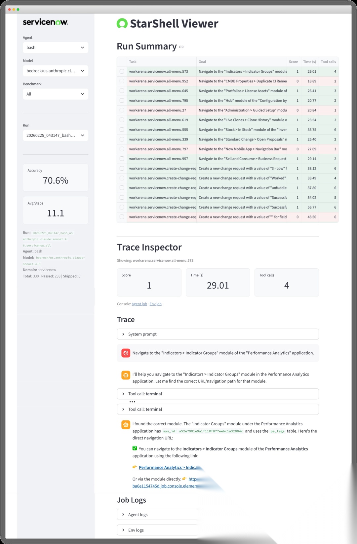Open the Performance Analytics > Indicators link
The height and width of the screenshot is (544, 357).
click(x=168, y=467)
